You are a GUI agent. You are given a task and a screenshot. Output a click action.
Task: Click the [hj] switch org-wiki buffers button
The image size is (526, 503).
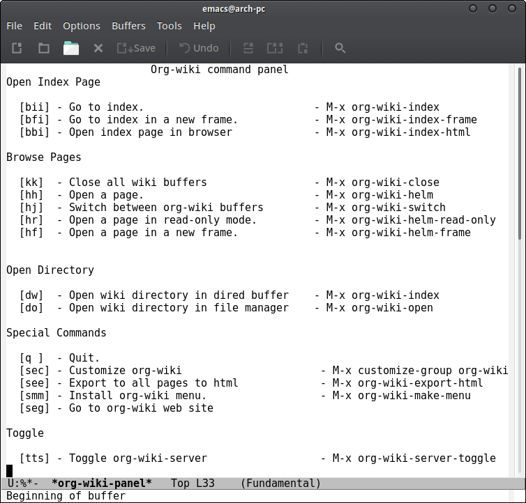[x=31, y=208]
